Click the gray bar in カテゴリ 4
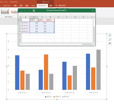 pyautogui.click(x=99, y=70)
